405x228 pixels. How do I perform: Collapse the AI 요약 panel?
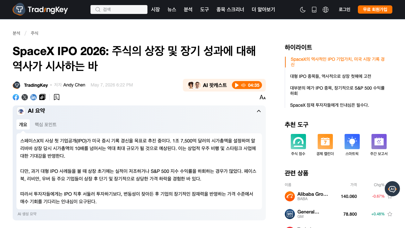(259, 111)
